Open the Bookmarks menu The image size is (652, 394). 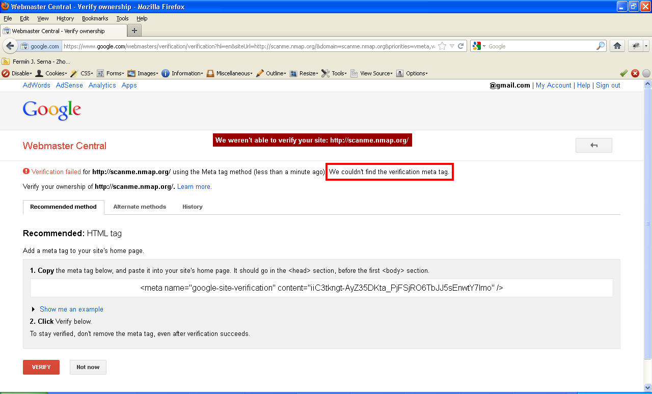(x=95, y=18)
